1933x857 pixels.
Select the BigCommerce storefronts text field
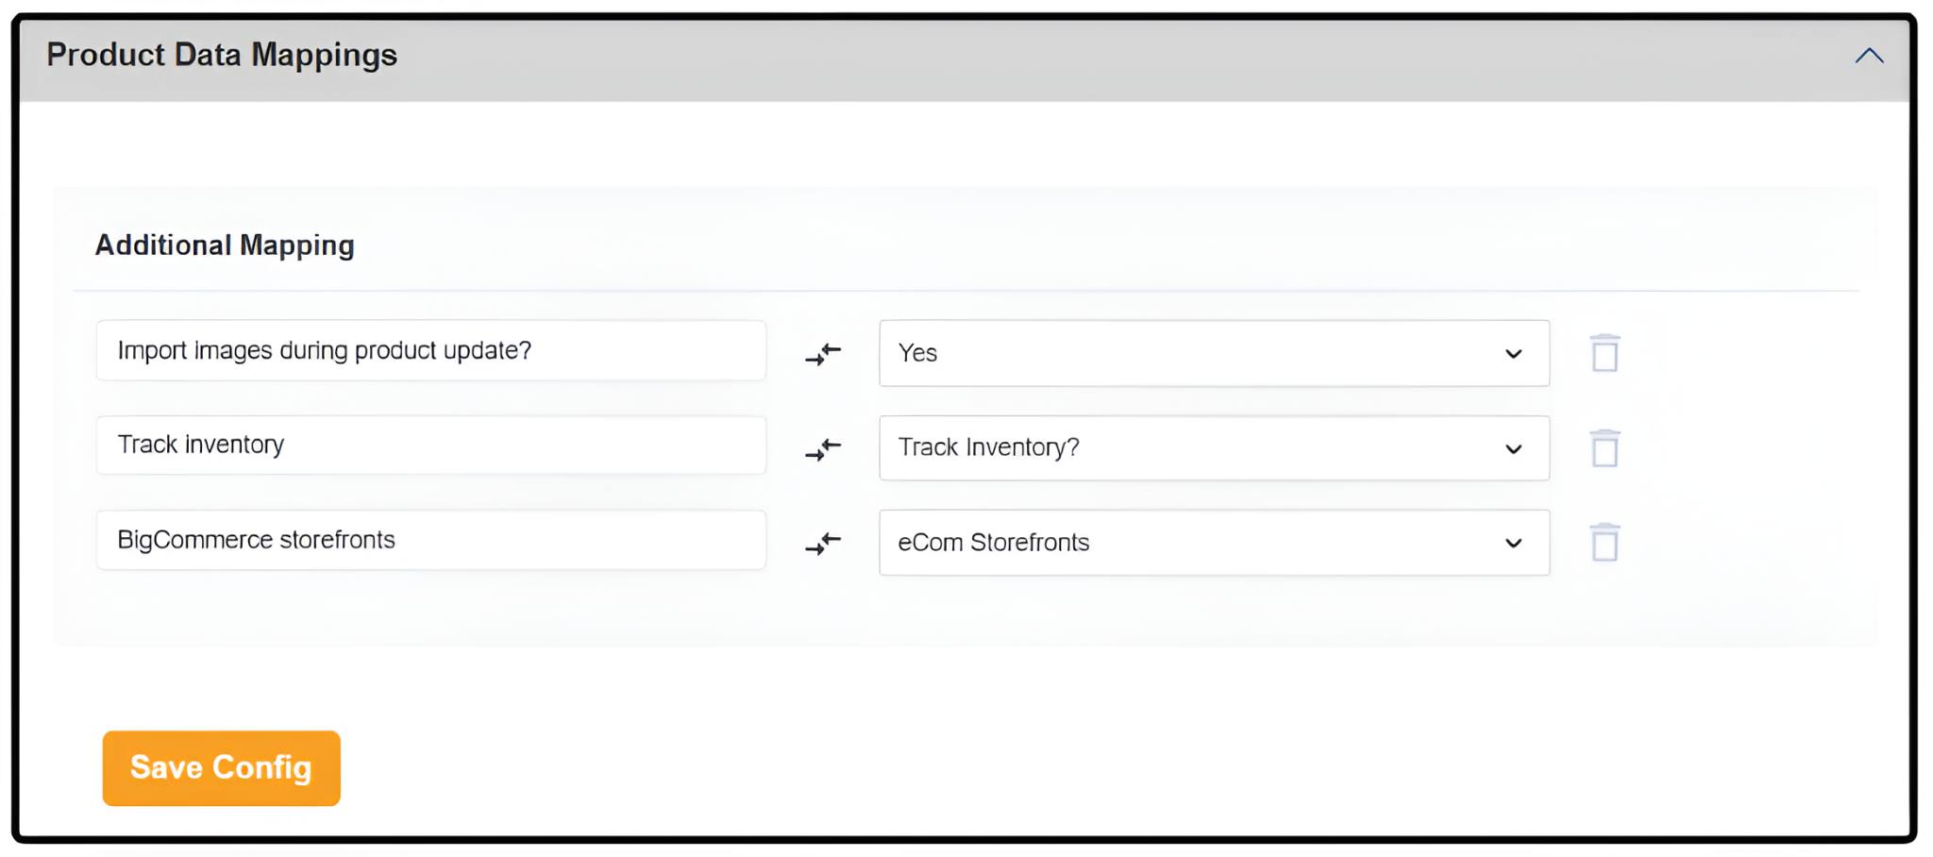click(x=430, y=540)
